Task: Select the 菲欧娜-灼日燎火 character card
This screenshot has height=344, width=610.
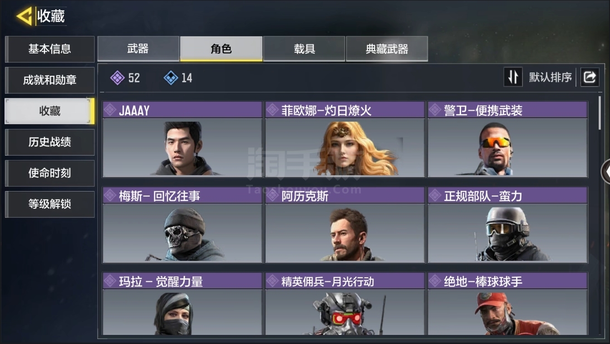Action: (345, 139)
